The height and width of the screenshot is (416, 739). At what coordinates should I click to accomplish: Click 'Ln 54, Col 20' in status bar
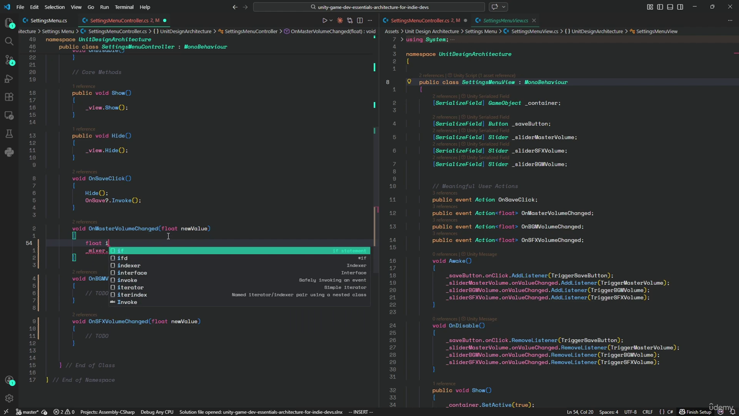tap(580, 412)
